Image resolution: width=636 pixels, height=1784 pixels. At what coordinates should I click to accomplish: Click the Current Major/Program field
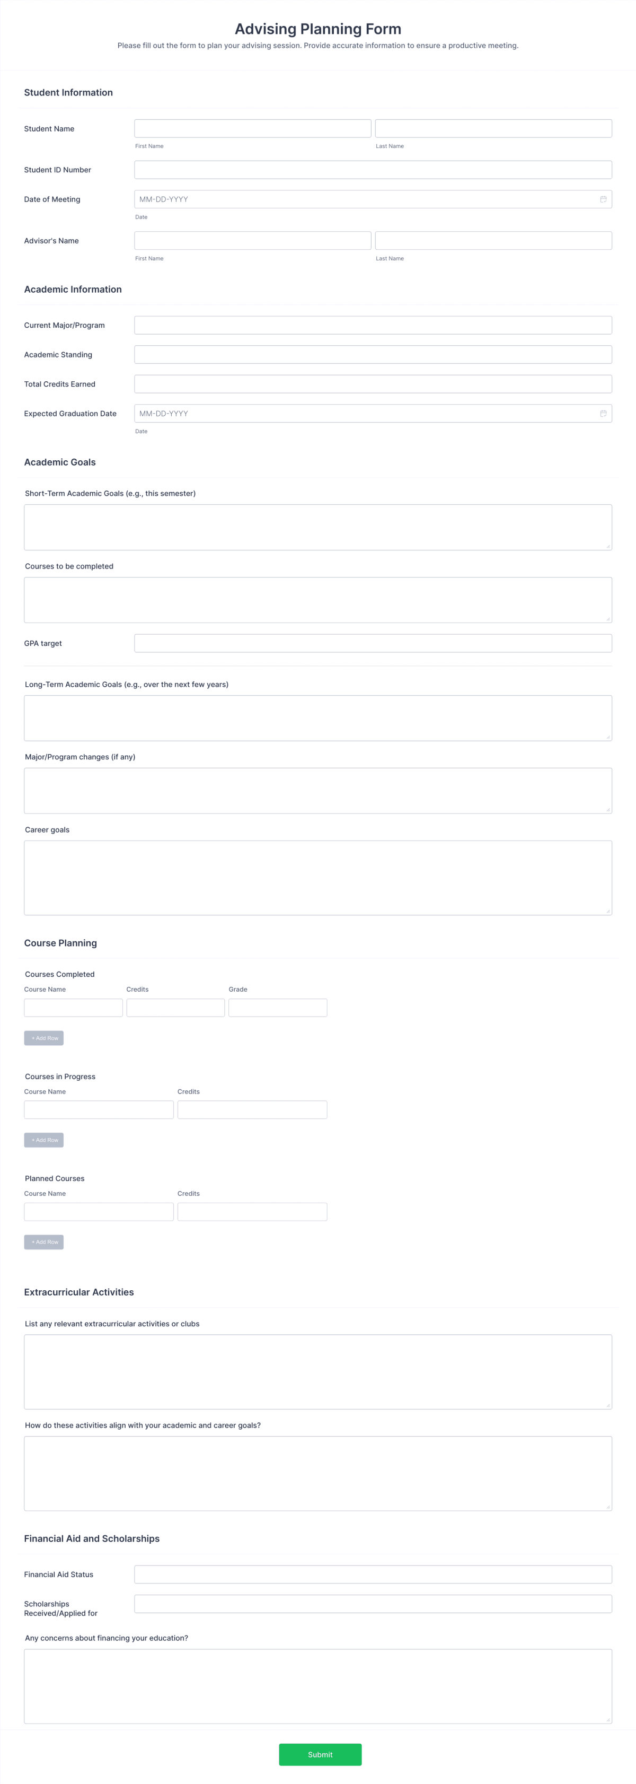[x=373, y=325]
